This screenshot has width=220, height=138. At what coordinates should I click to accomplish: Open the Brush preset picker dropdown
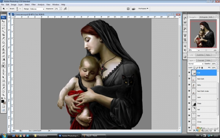[x=20, y=9]
